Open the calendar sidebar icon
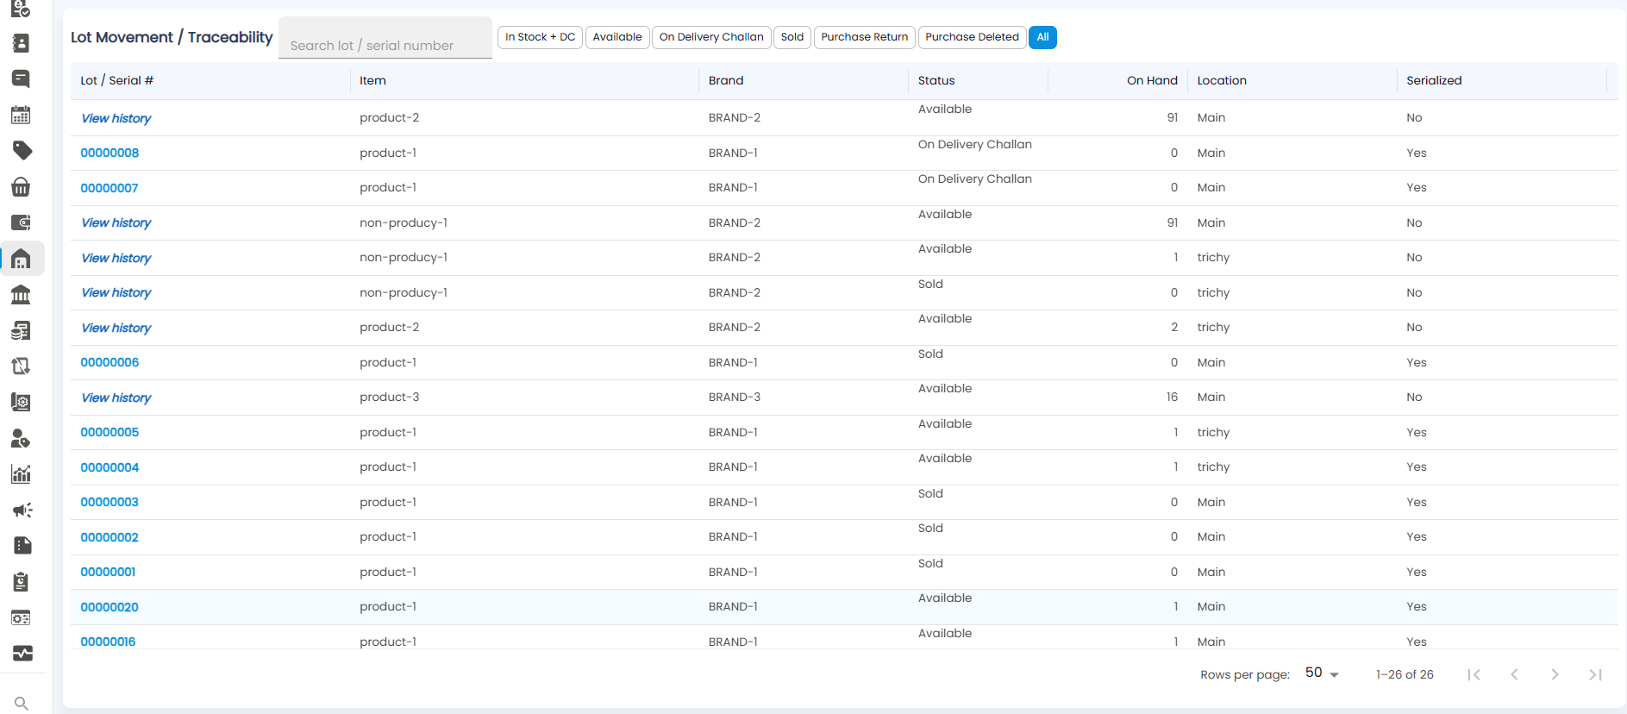The image size is (1627, 714). pyautogui.click(x=22, y=115)
